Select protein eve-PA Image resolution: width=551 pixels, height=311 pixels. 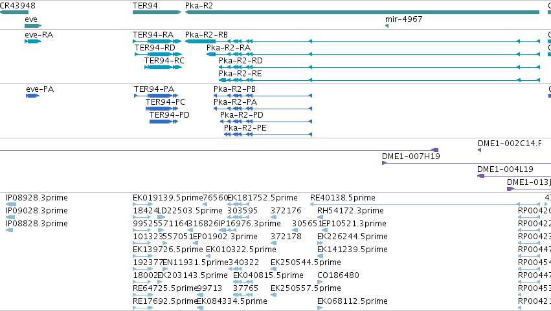click(x=39, y=89)
